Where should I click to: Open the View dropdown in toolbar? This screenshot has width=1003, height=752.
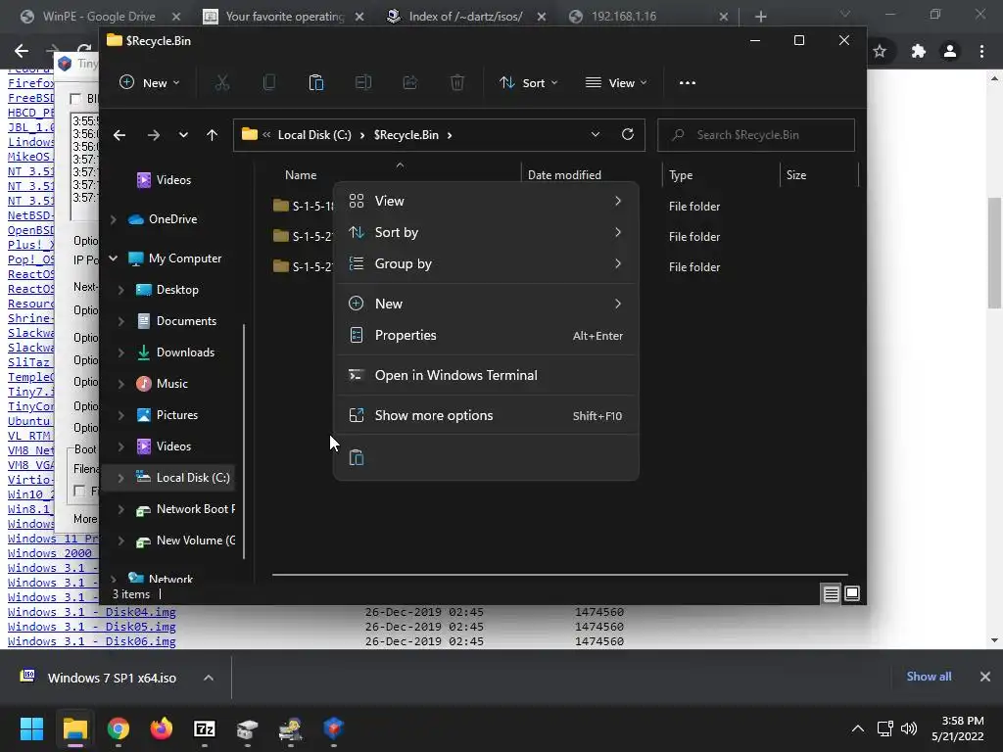(616, 82)
